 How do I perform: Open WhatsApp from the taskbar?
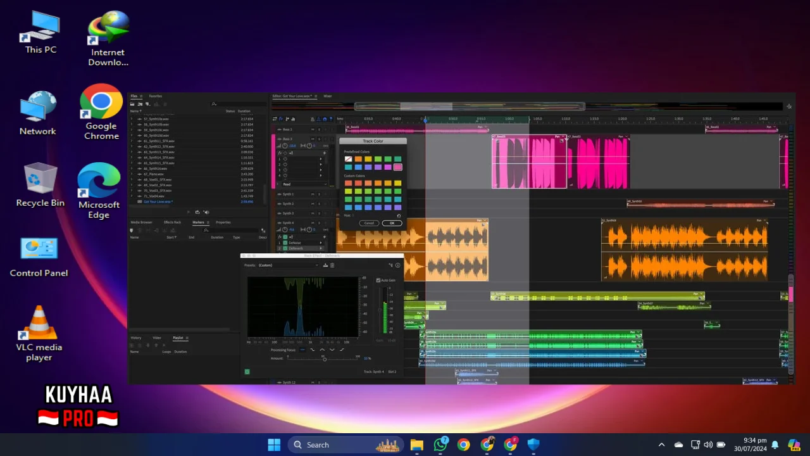(x=440, y=445)
